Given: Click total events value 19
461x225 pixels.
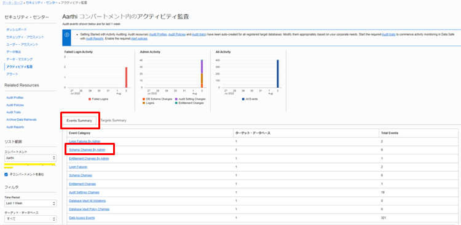Looking at the screenshot, I should [383, 193].
